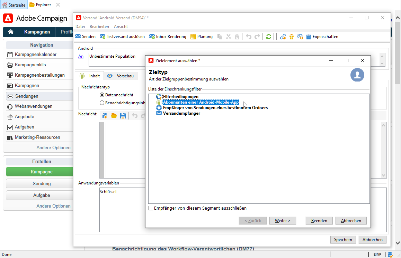Click the green refresh icon

point(268,37)
